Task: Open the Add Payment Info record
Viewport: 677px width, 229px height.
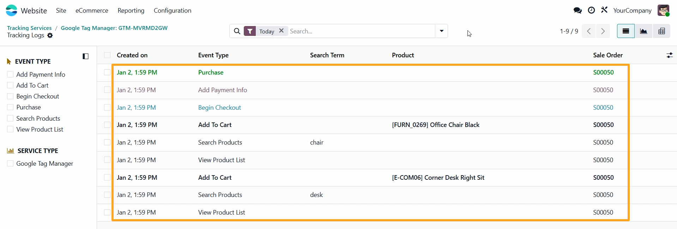Action: pyautogui.click(x=223, y=90)
